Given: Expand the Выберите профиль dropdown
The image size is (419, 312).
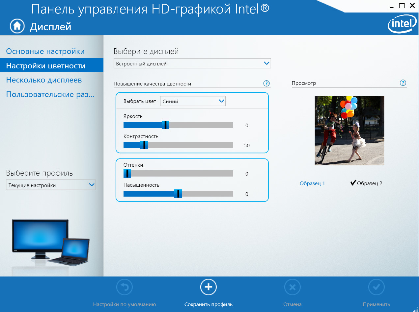Looking at the screenshot, I should 51,185.
